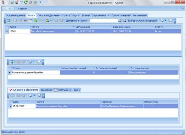Click the Главная ribbon tab

click(x=23, y=9)
